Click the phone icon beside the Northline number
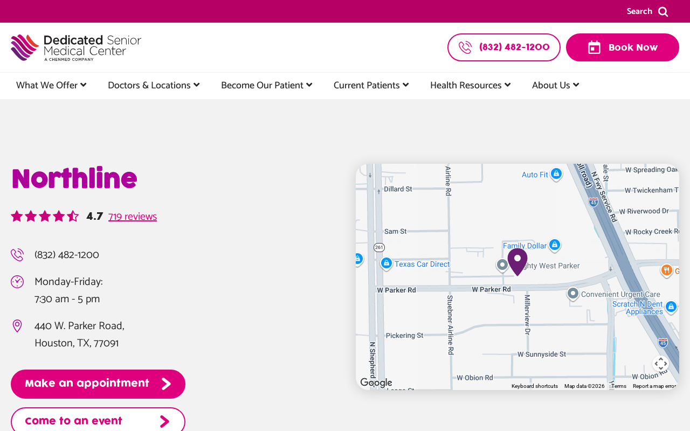Image resolution: width=690 pixels, height=431 pixels. tap(17, 255)
